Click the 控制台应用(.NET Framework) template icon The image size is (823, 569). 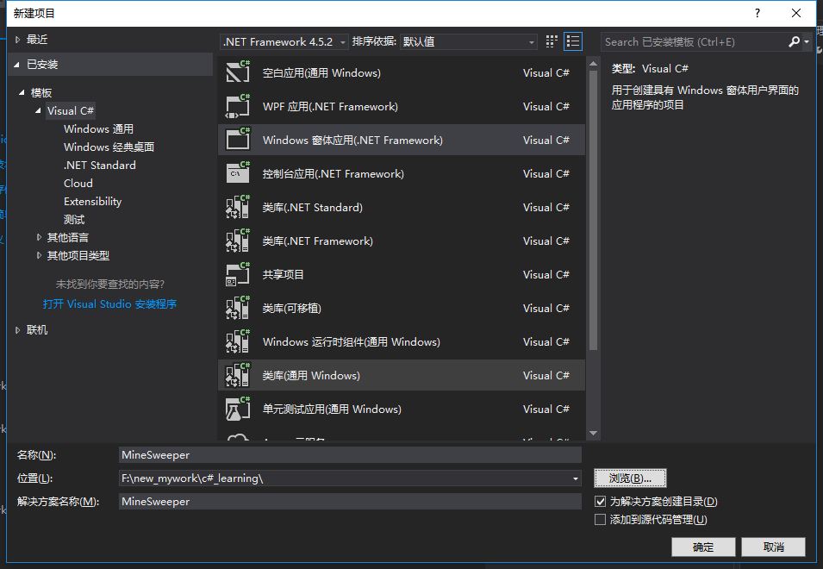click(238, 173)
